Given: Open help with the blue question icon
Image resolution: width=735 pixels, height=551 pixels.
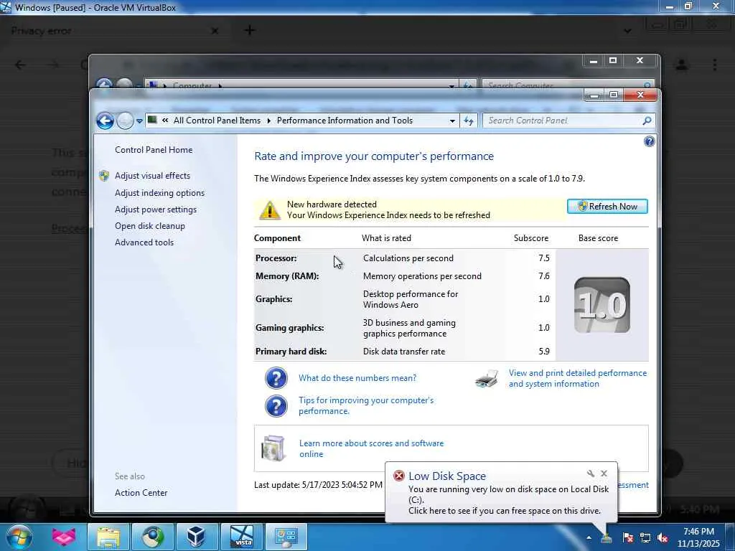Looking at the screenshot, I should [x=649, y=141].
